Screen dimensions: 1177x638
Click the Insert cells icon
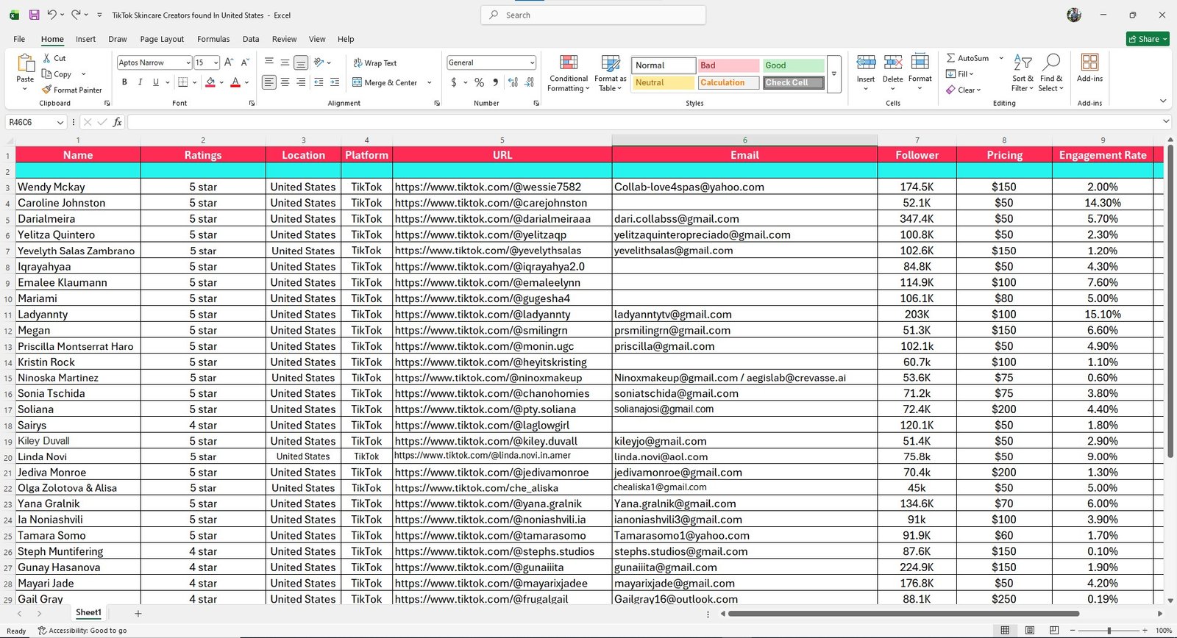[866, 62]
